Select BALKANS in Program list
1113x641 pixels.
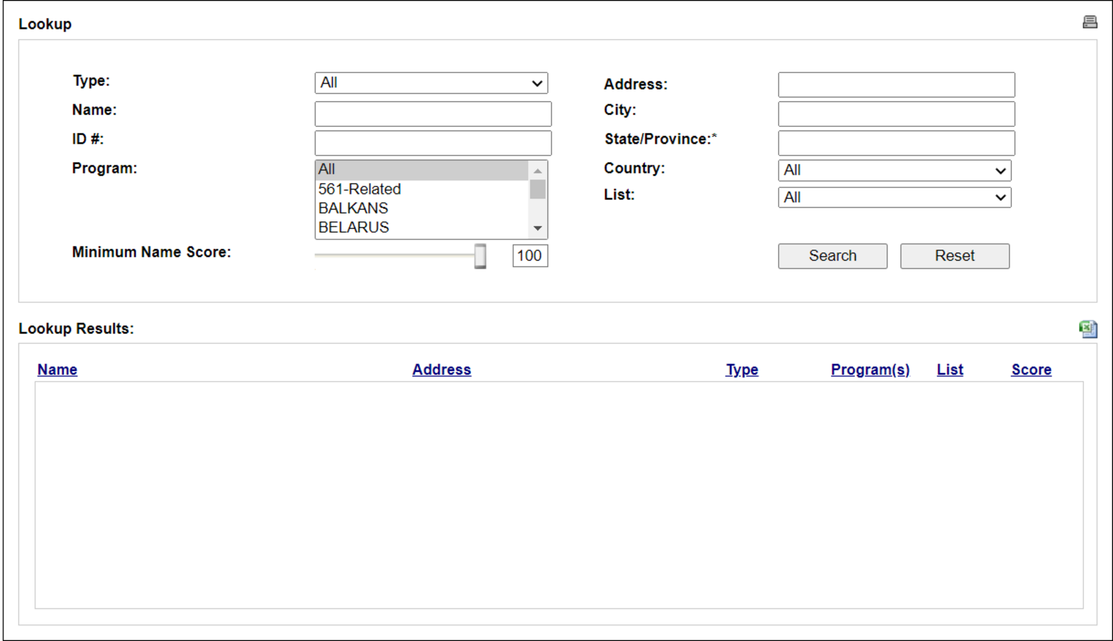click(422, 208)
